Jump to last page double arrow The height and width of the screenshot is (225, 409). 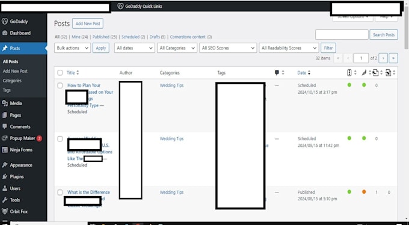(x=393, y=58)
